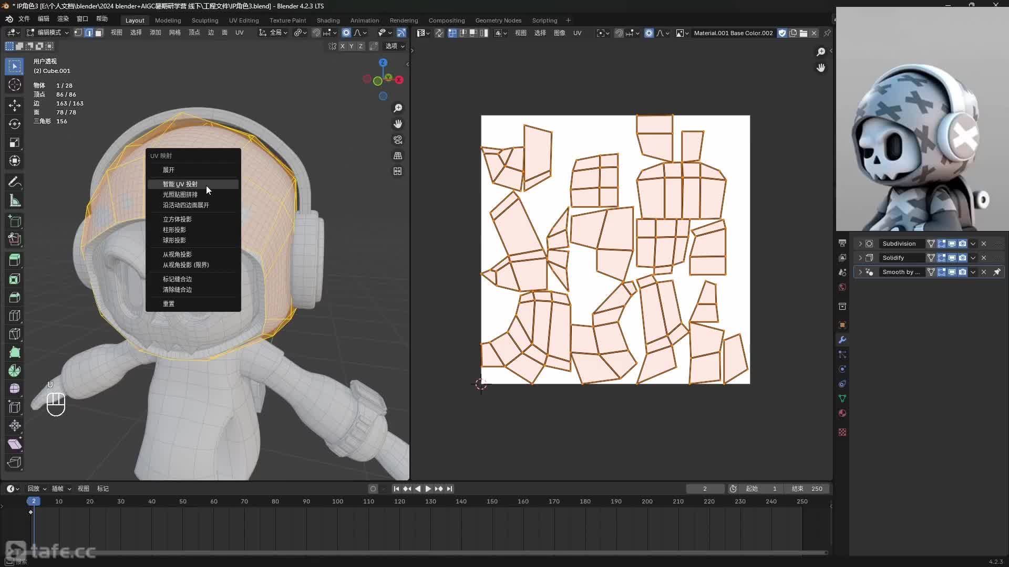The image size is (1009, 567).
Task: Click the 3D viewport pan hand icon
Action: [x=398, y=124]
